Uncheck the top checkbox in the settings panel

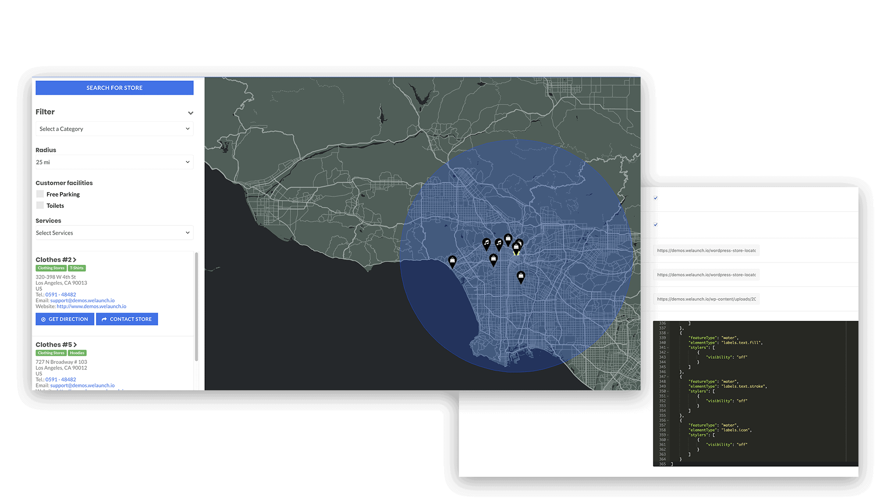click(655, 198)
